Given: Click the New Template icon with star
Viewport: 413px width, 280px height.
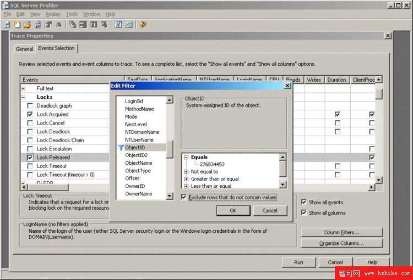Looking at the screenshot, I should tap(17, 25).
